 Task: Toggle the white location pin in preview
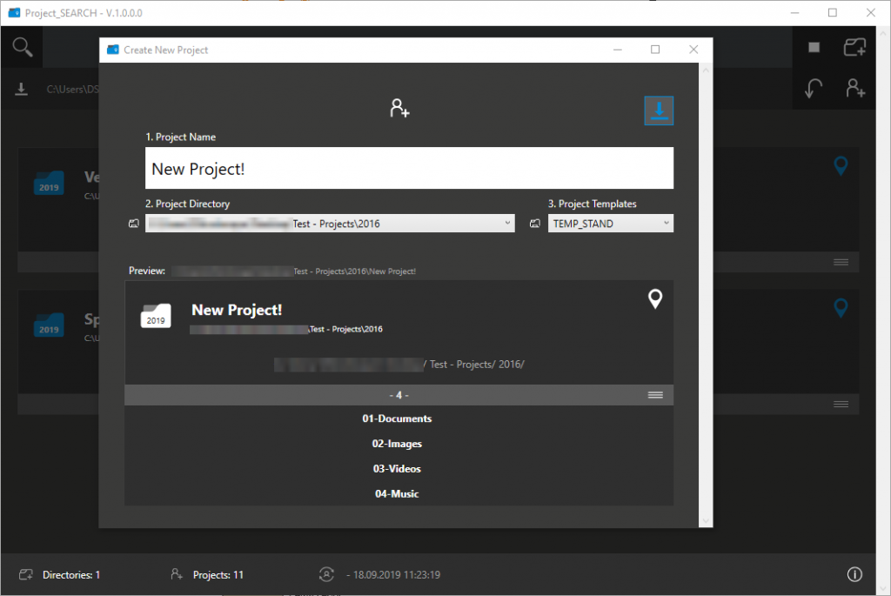655,299
